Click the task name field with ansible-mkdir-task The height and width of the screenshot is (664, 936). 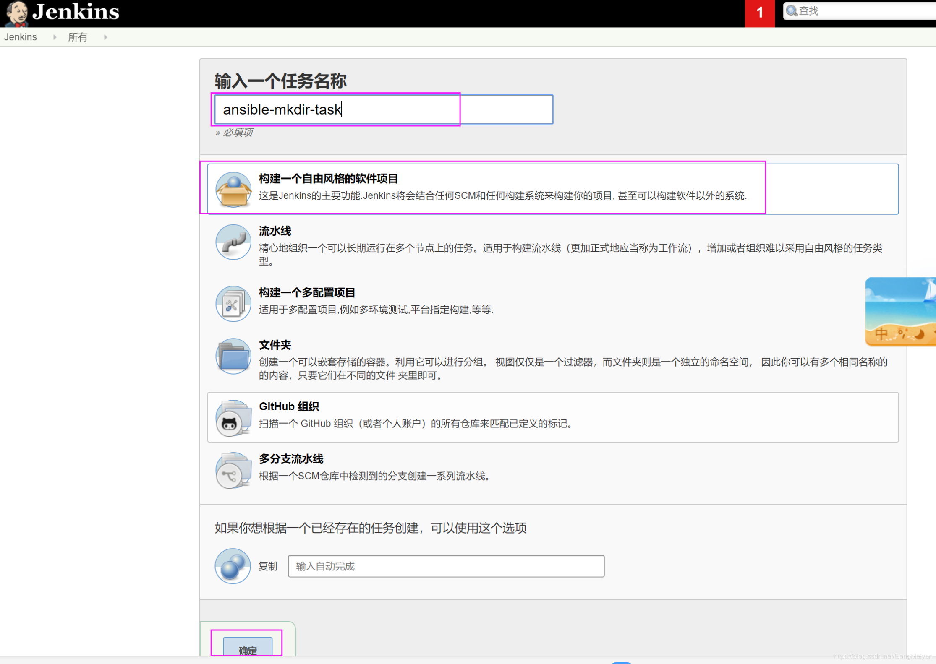[384, 109]
